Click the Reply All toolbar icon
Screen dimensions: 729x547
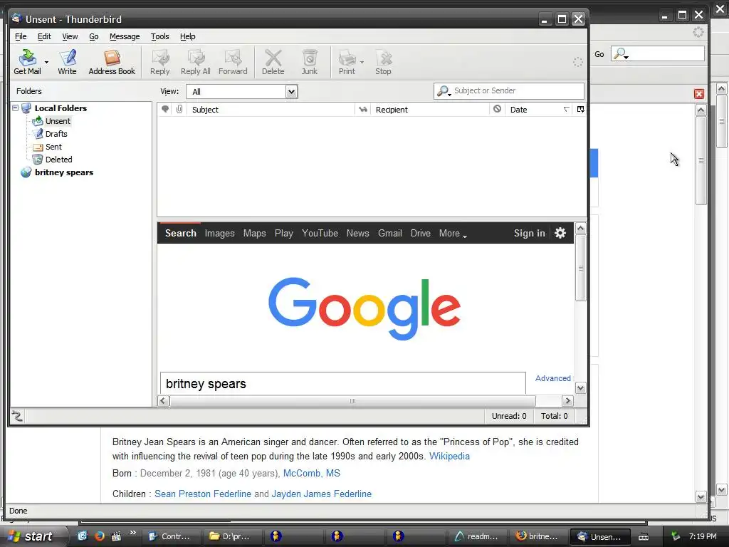195,63
